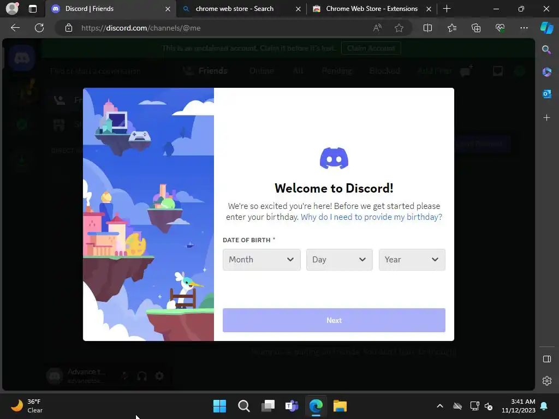Click the Claim Account button in banner
The image size is (559, 419).
click(x=371, y=48)
